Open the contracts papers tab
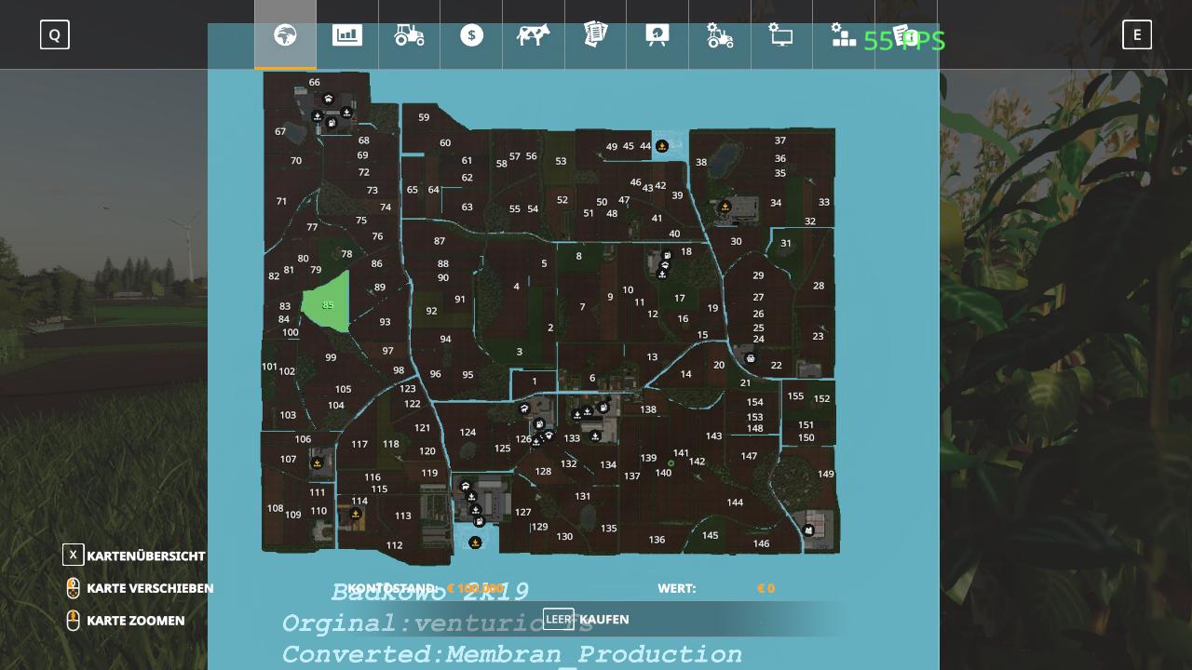 click(x=595, y=35)
